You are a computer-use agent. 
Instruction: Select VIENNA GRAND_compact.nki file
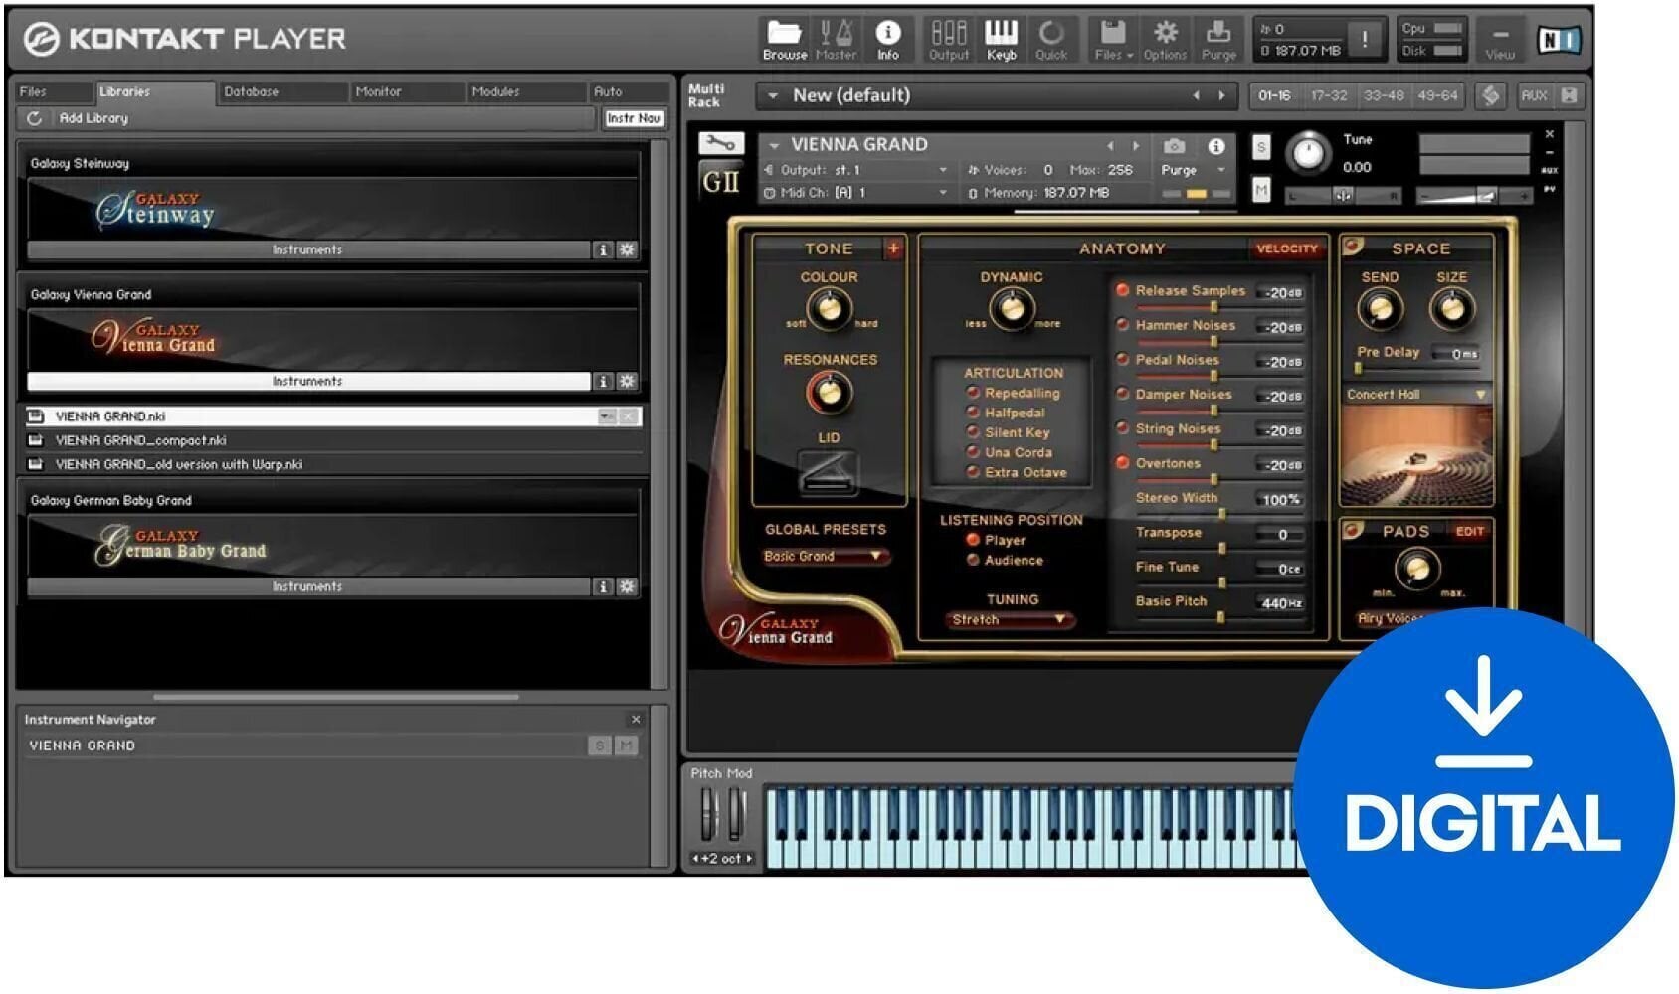pos(140,440)
